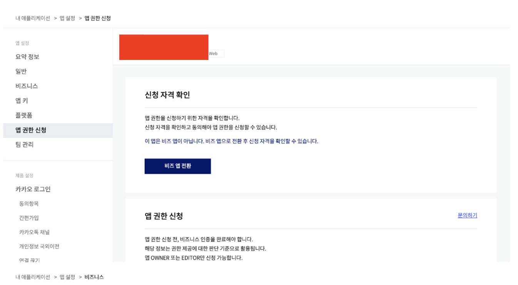The image size is (518, 285).
Task: Click the Web platform tag
Action: [216, 54]
